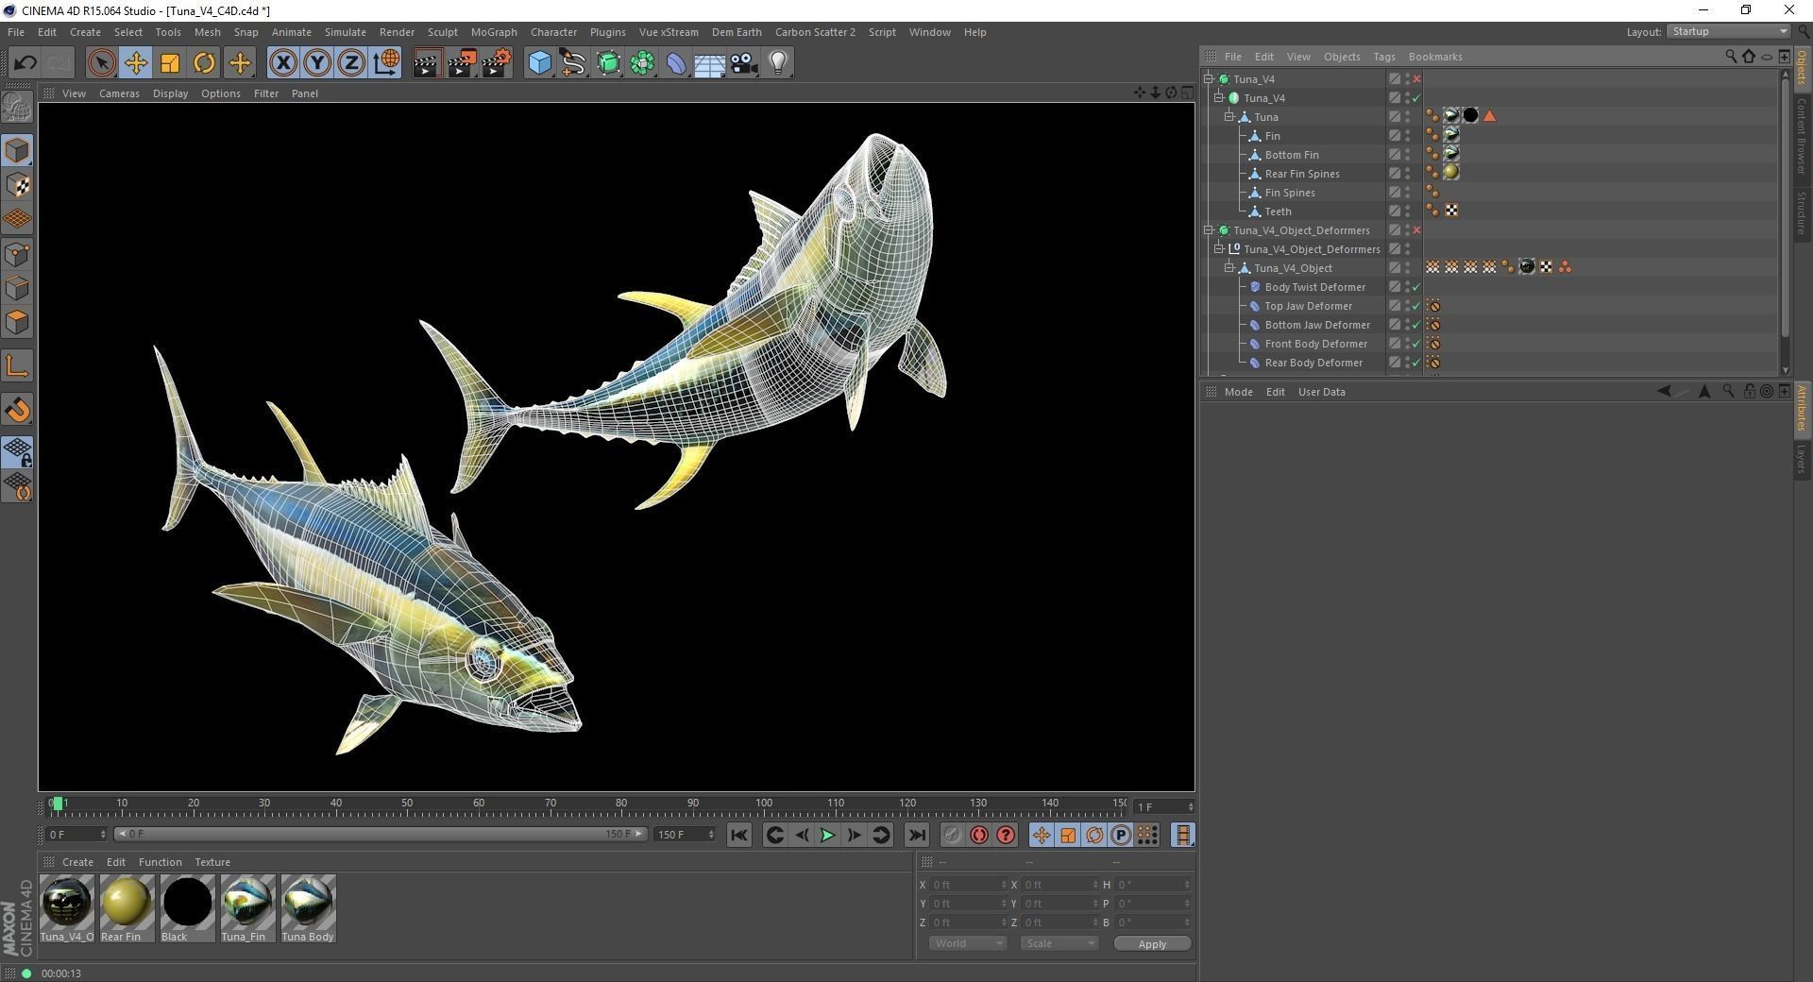This screenshot has height=982, width=1813.
Task: Click the Apply button
Action: 1152,943
